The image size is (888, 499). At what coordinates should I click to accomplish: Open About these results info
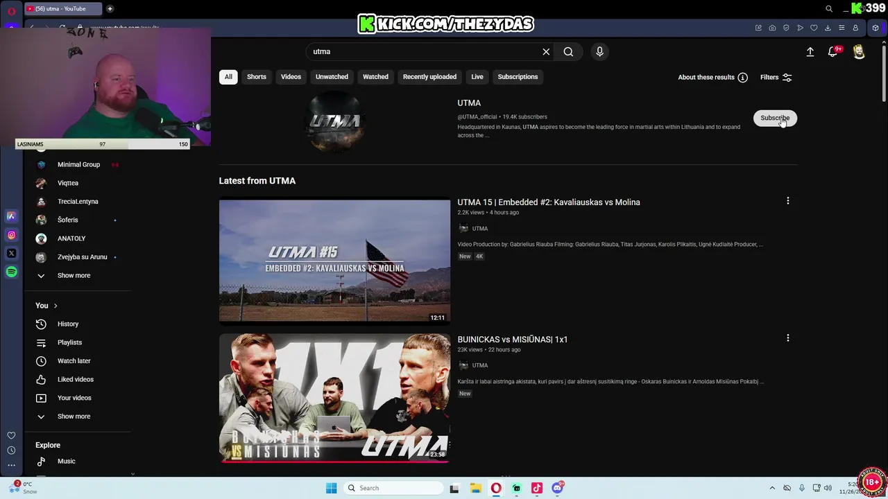point(712,78)
